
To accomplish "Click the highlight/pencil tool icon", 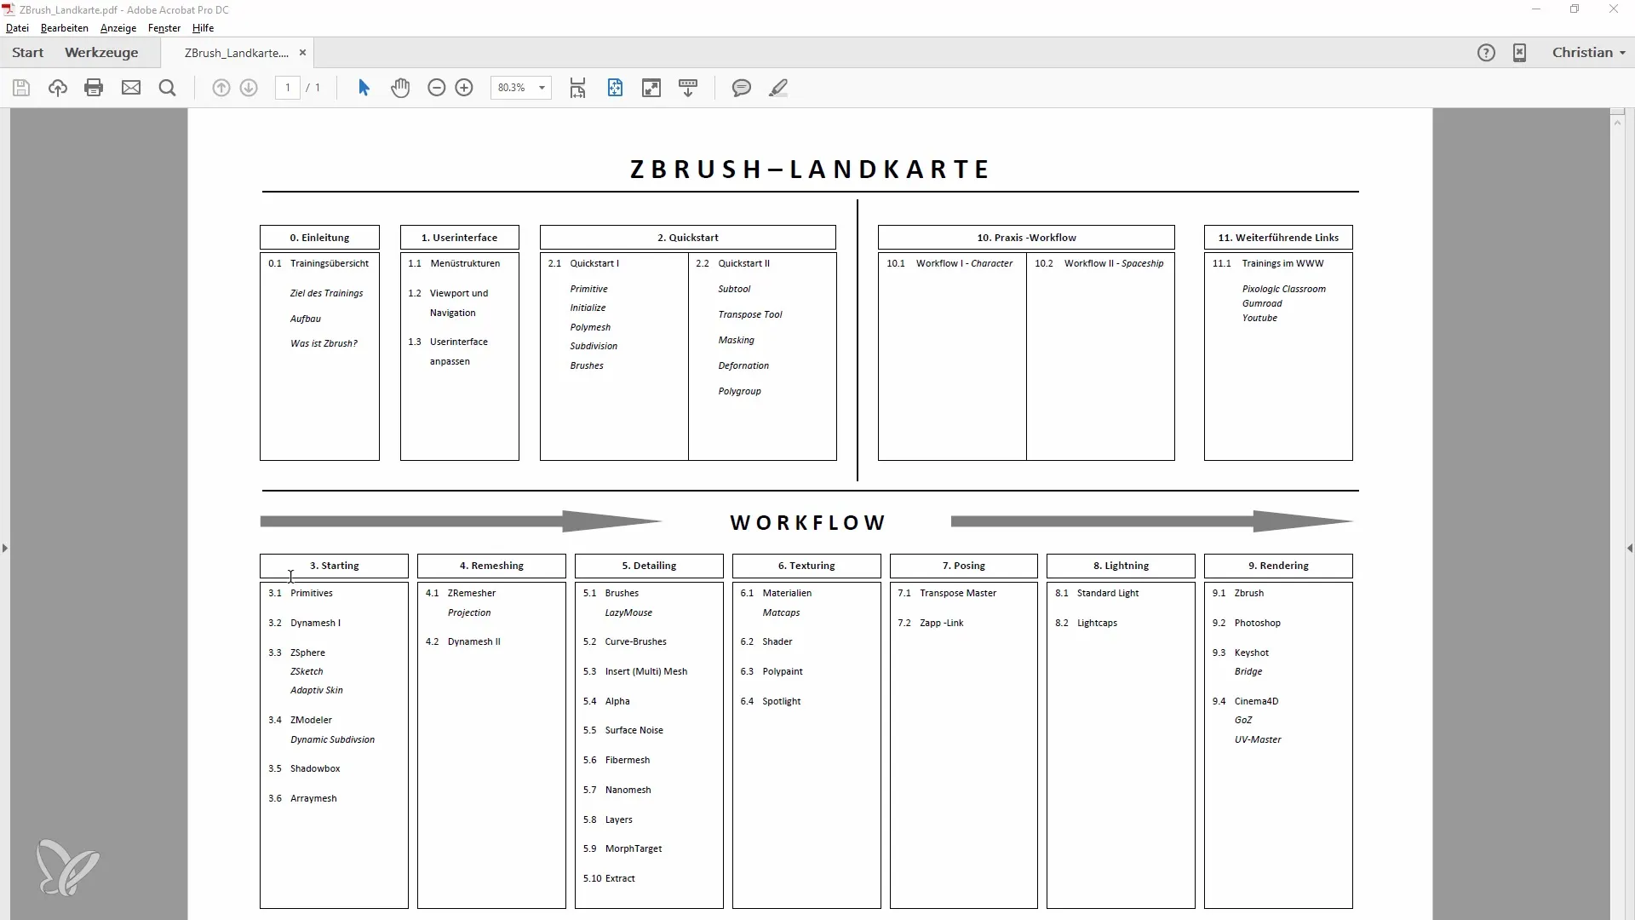I will [778, 88].
